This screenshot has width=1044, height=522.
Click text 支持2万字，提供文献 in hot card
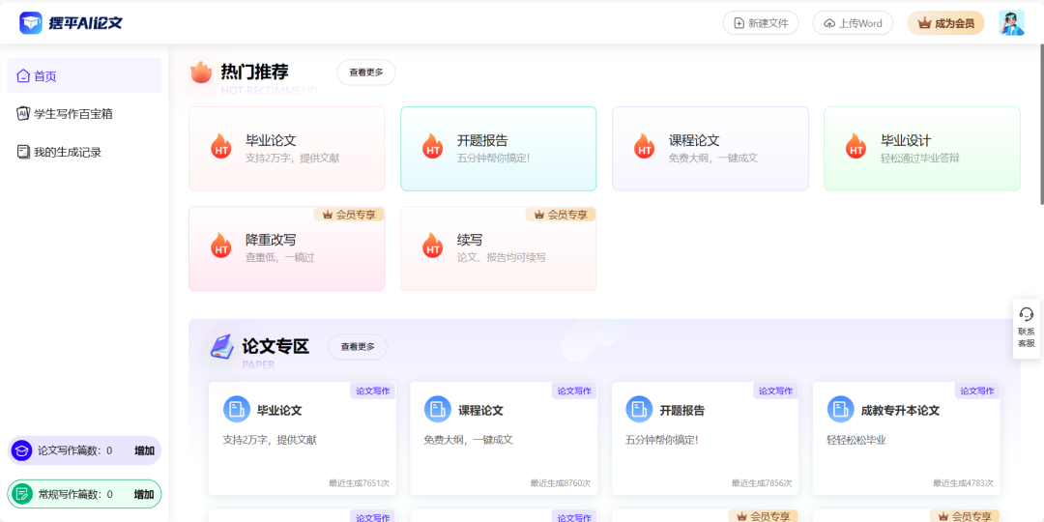tap(292, 159)
